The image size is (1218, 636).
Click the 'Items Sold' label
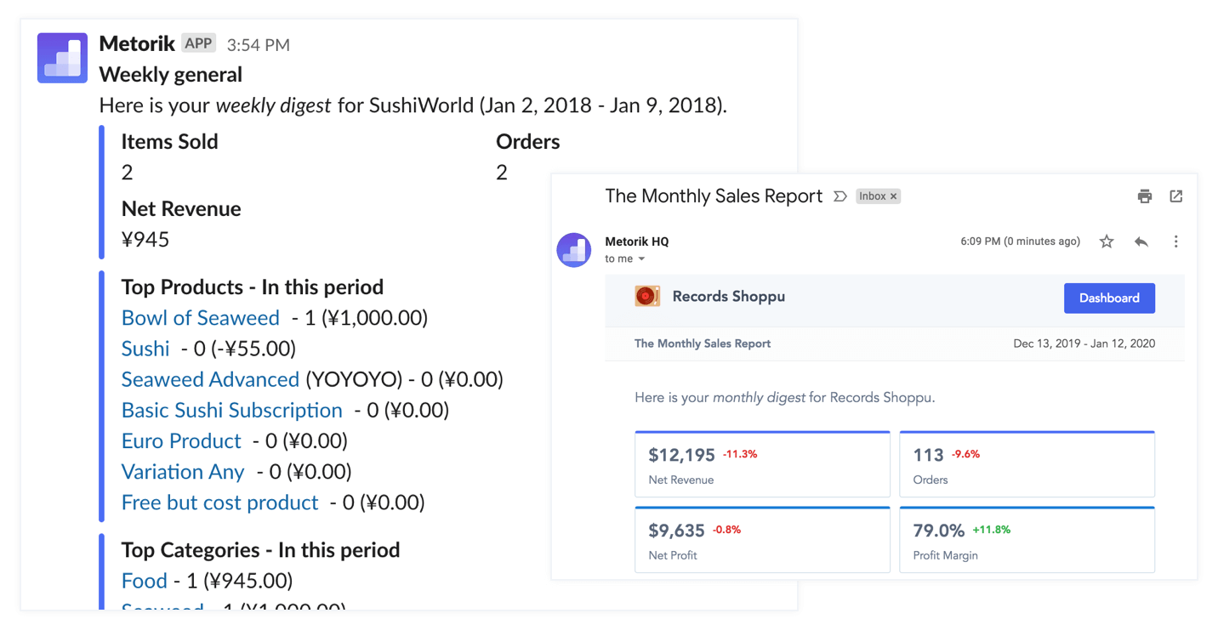[x=170, y=142]
